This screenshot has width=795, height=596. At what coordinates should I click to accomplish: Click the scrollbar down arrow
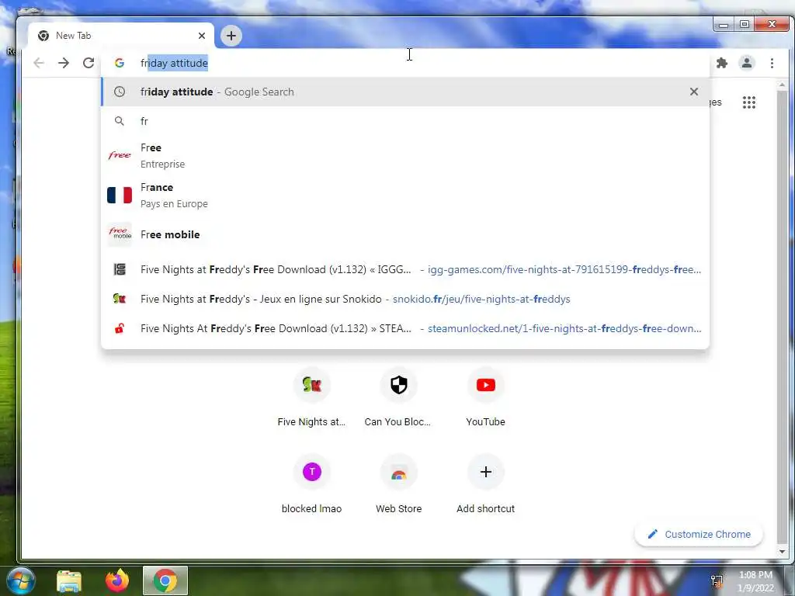pyautogui.click(x=782, y=552)
